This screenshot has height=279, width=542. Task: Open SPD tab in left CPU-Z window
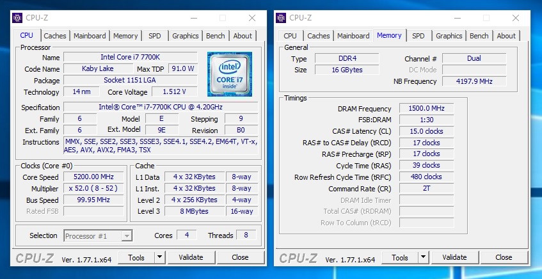tap(154, 36)
